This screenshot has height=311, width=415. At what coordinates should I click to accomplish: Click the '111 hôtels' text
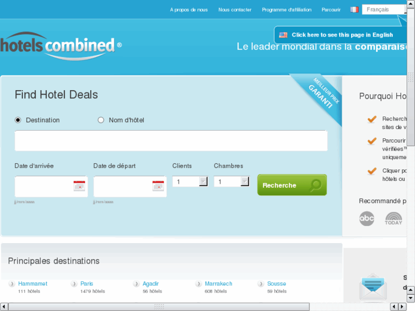[x=29, y=291]
